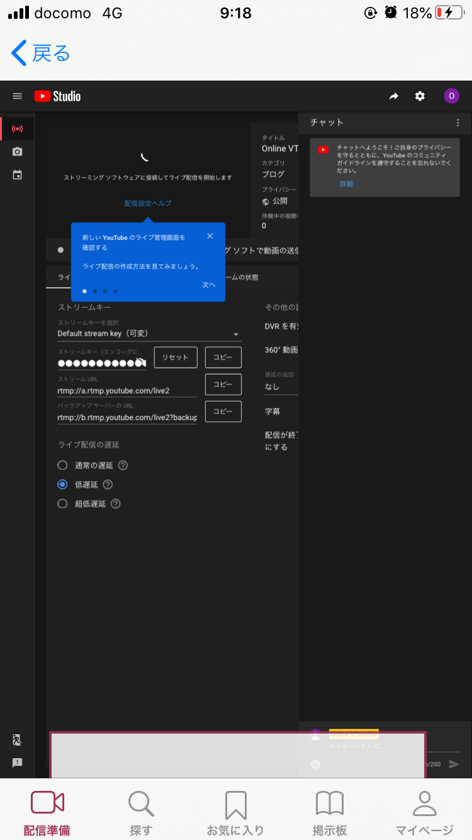This screenshot has width=472, height=840.
Task: Select 低遅延 latency option
Action: tap(62, 484)
